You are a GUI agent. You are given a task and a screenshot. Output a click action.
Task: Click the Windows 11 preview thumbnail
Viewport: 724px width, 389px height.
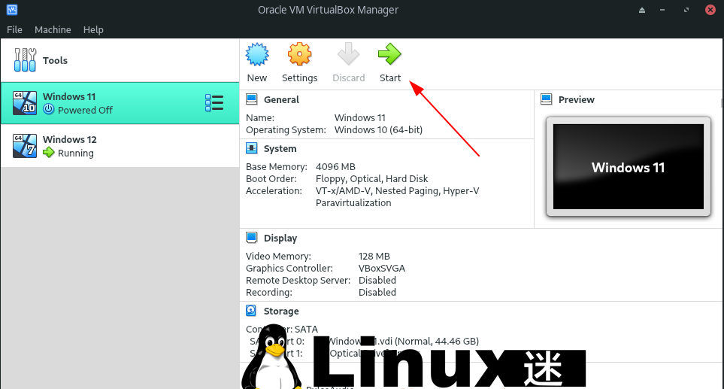(x=628, y=167)
